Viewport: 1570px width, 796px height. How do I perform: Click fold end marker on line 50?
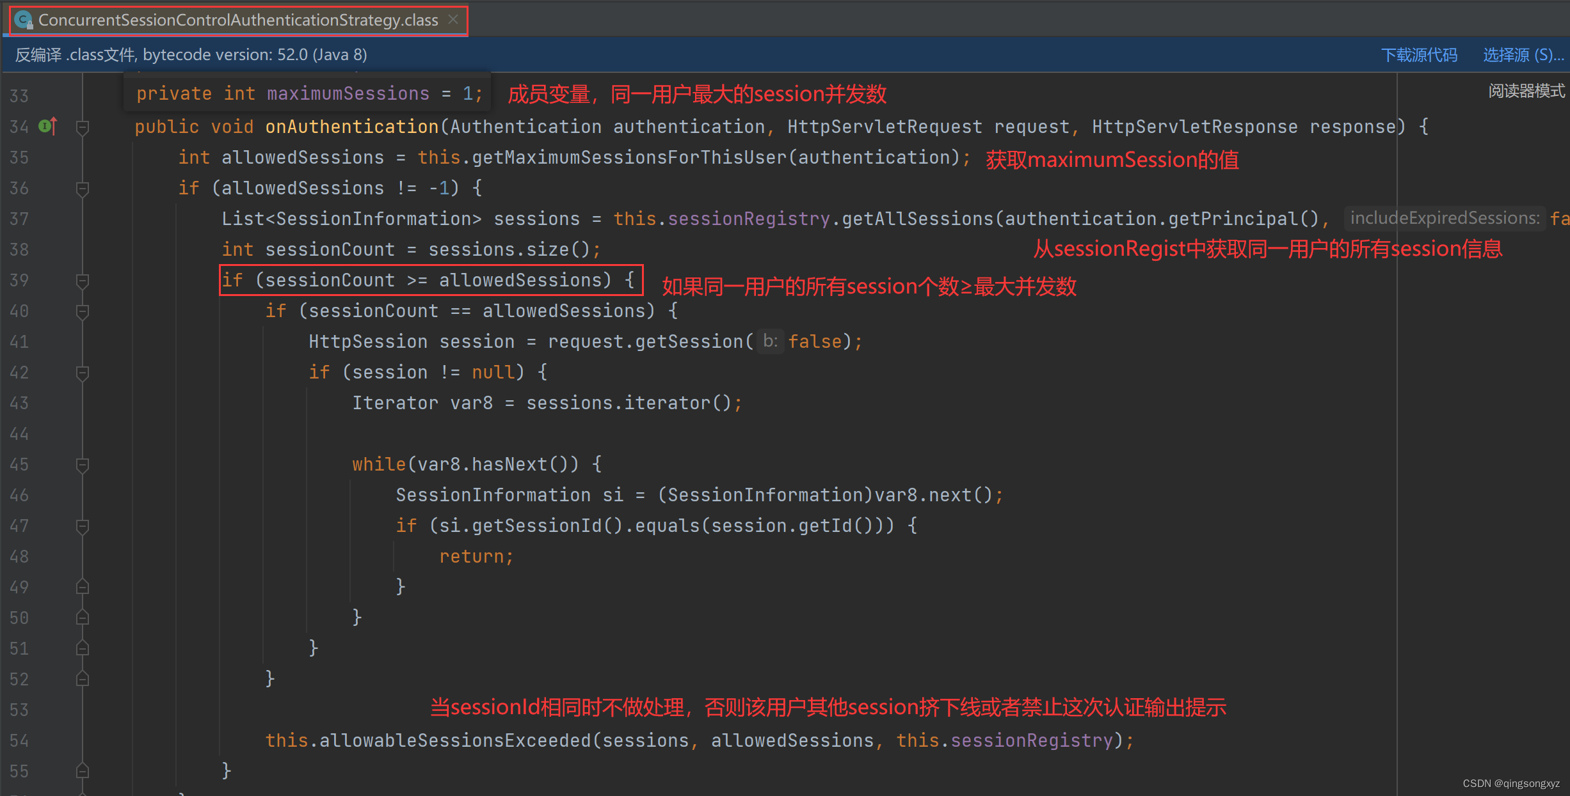(x=83, y=617)
